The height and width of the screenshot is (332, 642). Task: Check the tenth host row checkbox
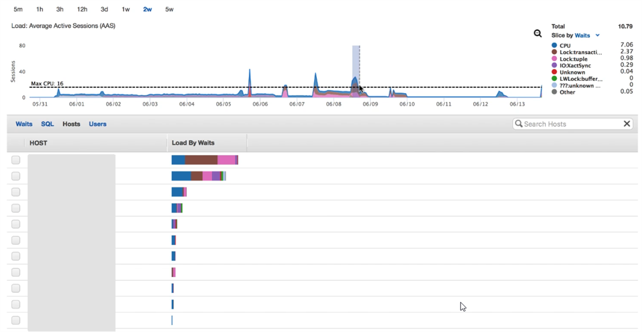point(16,304)
